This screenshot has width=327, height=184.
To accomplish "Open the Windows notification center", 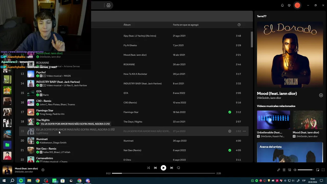I will [321, 181].
